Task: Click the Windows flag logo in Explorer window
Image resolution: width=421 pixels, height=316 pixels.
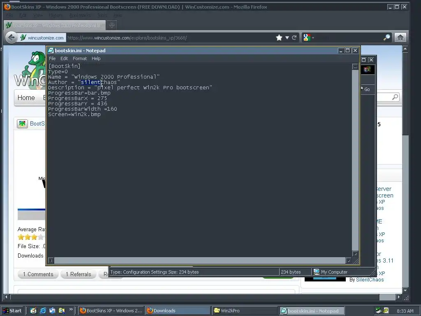Action: coord(367,69)
